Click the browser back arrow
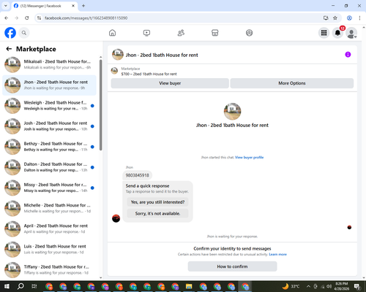Image resolution: width=366 pixels, height=292 pixels. [7, 18]
